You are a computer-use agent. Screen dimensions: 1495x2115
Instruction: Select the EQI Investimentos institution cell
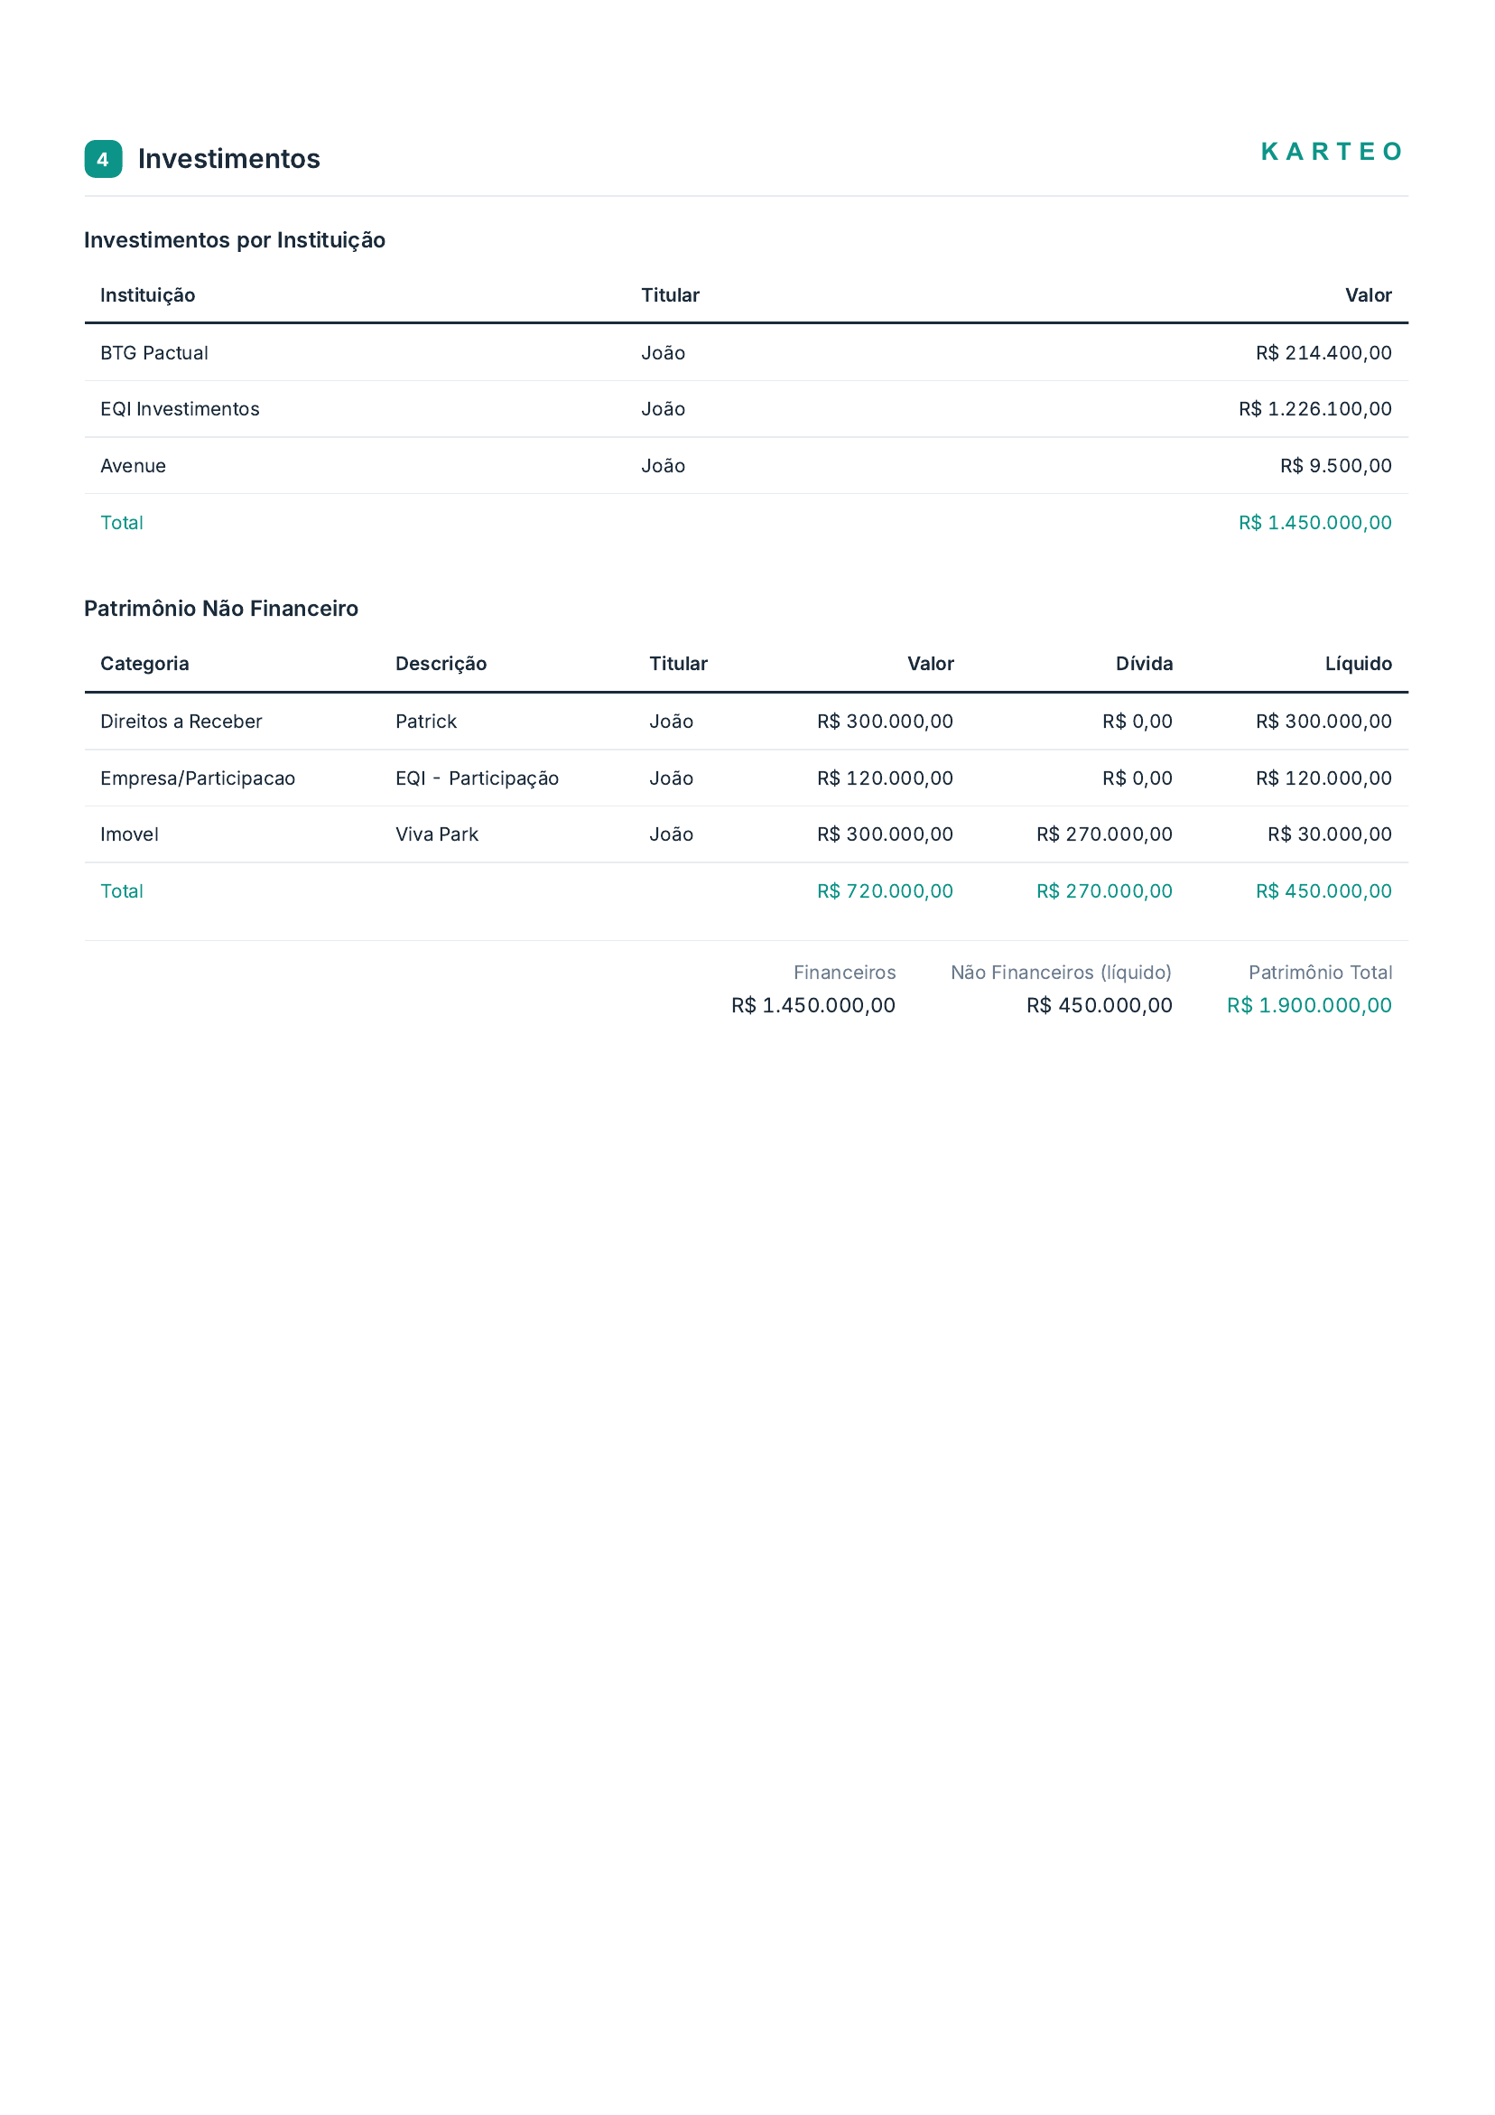pyautogui.click(x=180, y=409)
